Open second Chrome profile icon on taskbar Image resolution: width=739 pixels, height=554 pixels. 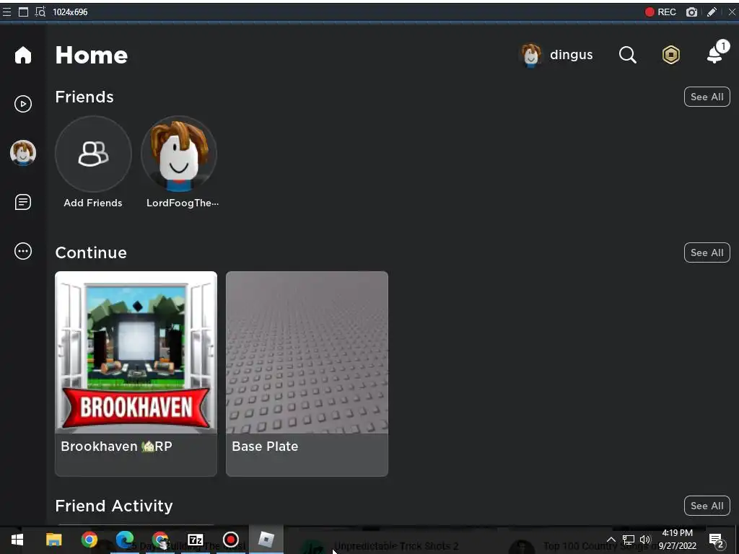tap(160, 540)
